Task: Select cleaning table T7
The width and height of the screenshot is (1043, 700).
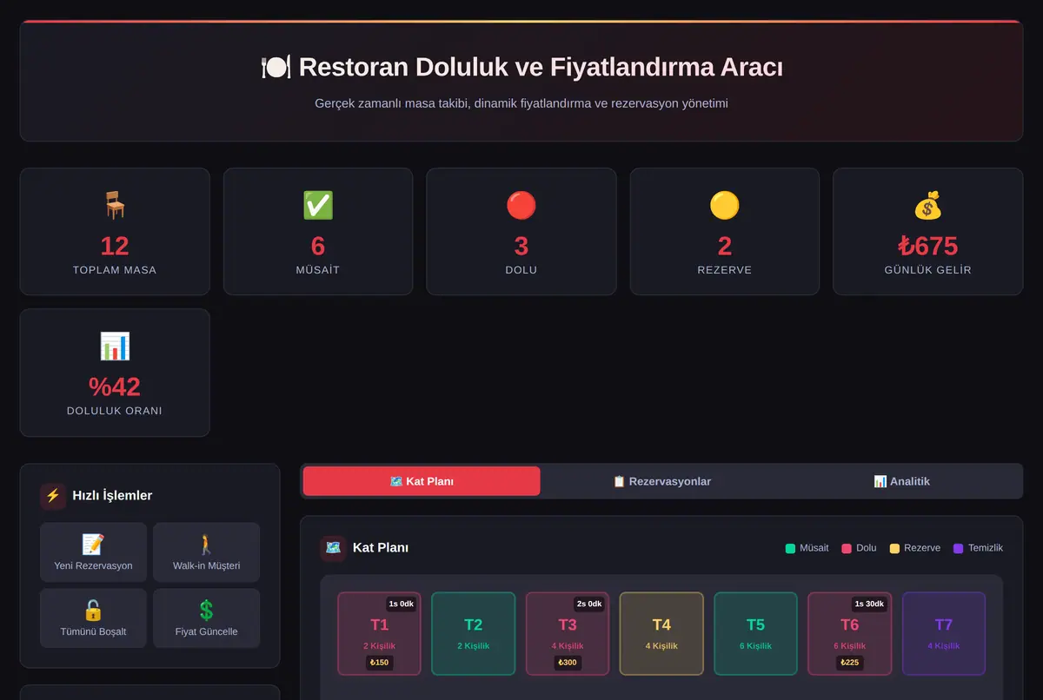Action: (x=944, y=634)
